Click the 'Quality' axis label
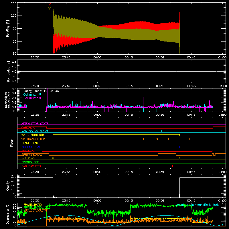This screenshot has height=229, width=229. (8, 186)
